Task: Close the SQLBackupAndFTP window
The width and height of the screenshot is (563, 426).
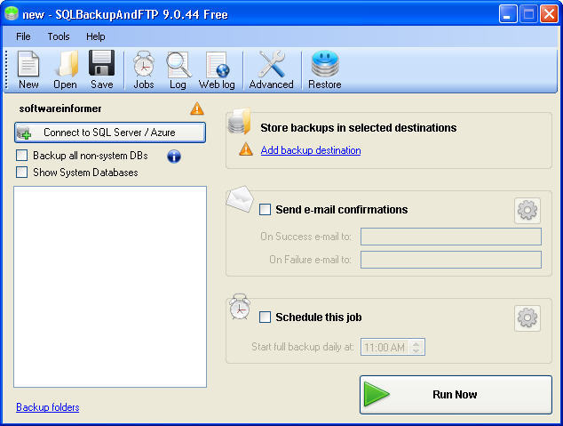Action: coord(549,14)
